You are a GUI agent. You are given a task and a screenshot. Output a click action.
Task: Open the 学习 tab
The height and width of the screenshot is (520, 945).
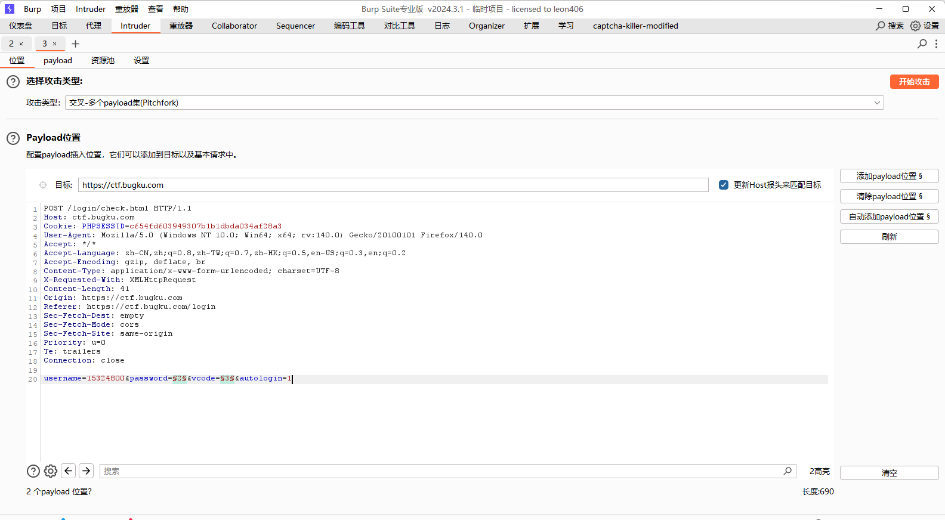(566, 26)
